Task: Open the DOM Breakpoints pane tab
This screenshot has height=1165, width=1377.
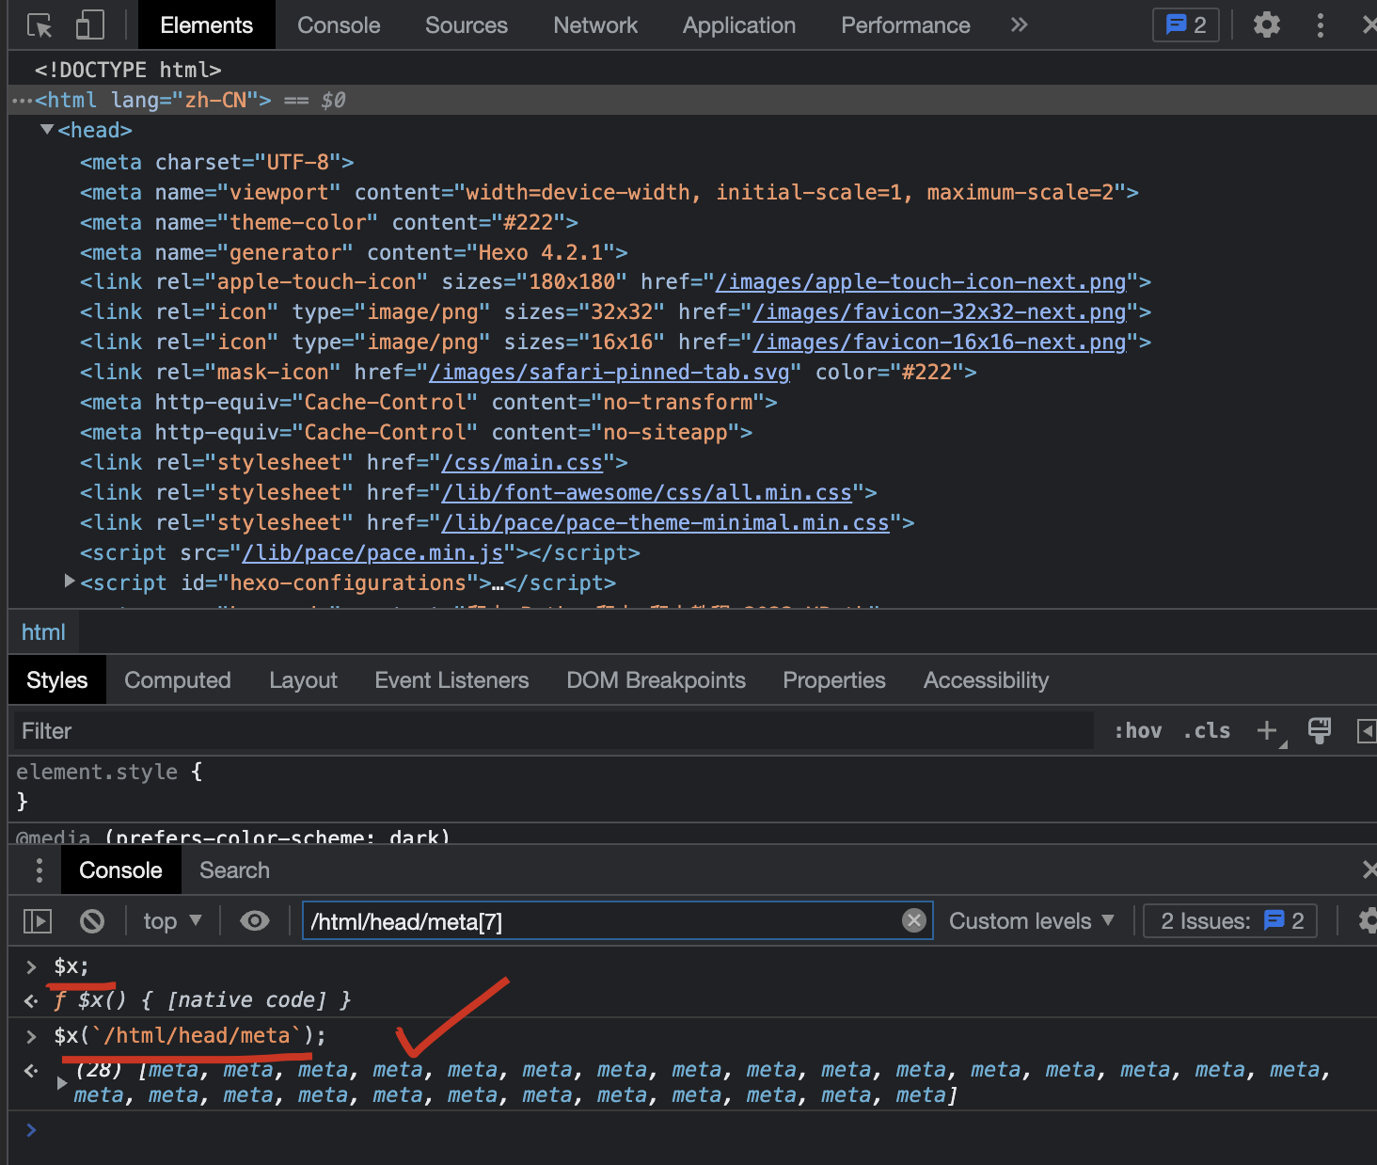Action: 656,680
